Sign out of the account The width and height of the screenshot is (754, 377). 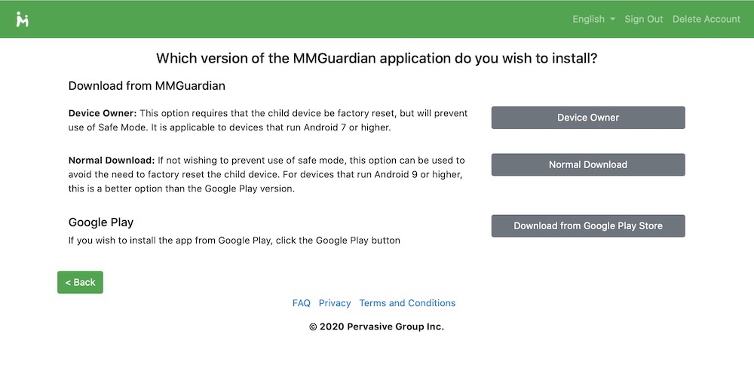(644, 19)
